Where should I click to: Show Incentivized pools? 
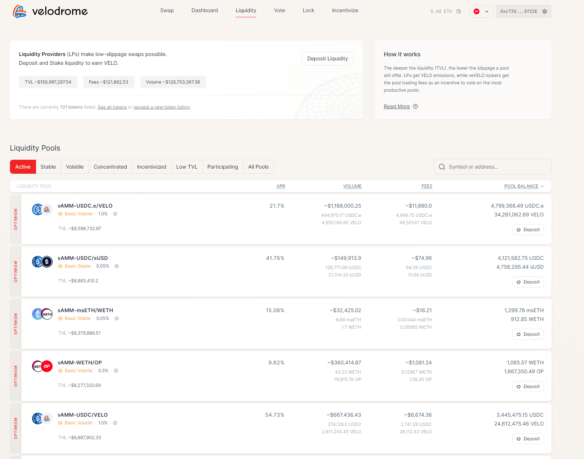pos(152,167)
